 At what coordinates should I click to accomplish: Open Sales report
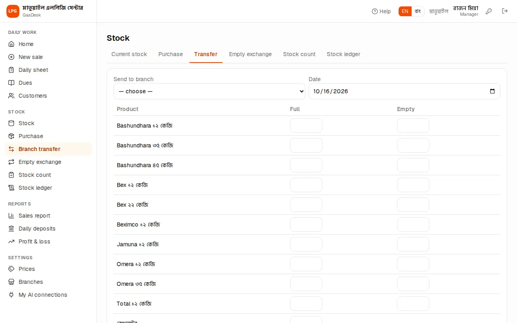coord(48,216)
